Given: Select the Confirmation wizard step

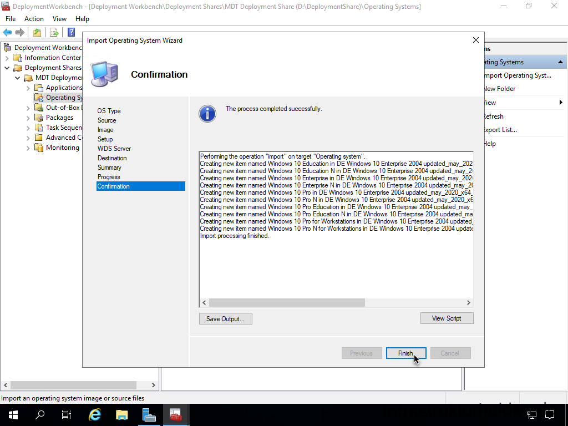Looking at the screenshot, I should (140, 186).
